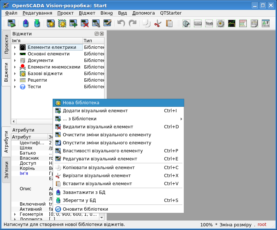Click the trend diagram widget icon

click(232, 24)
